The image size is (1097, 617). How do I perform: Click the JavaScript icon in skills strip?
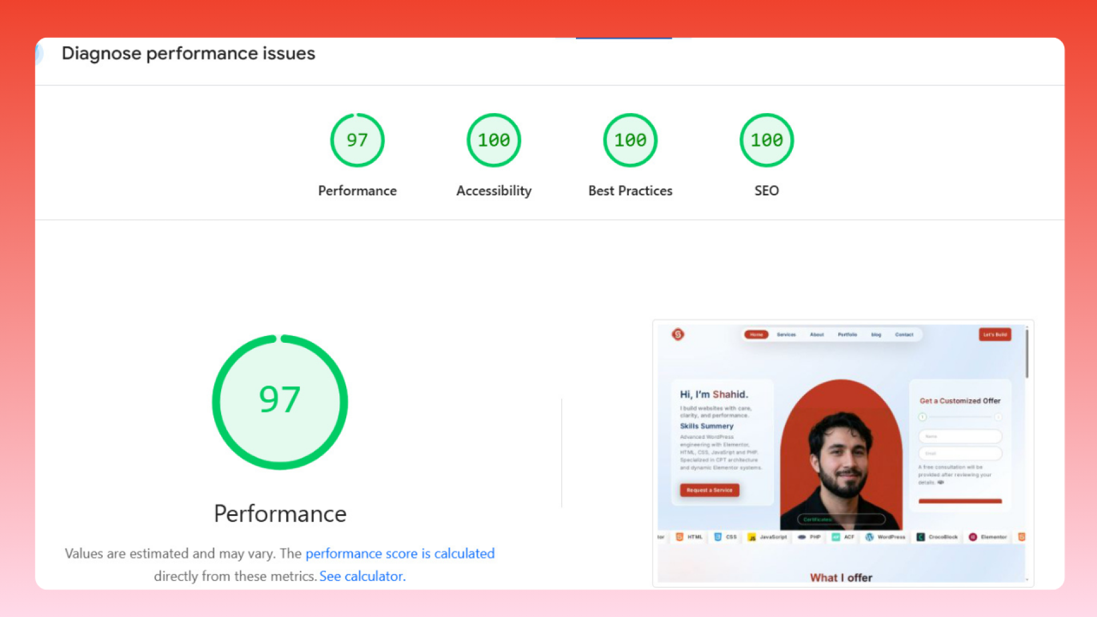pos(752,537)
